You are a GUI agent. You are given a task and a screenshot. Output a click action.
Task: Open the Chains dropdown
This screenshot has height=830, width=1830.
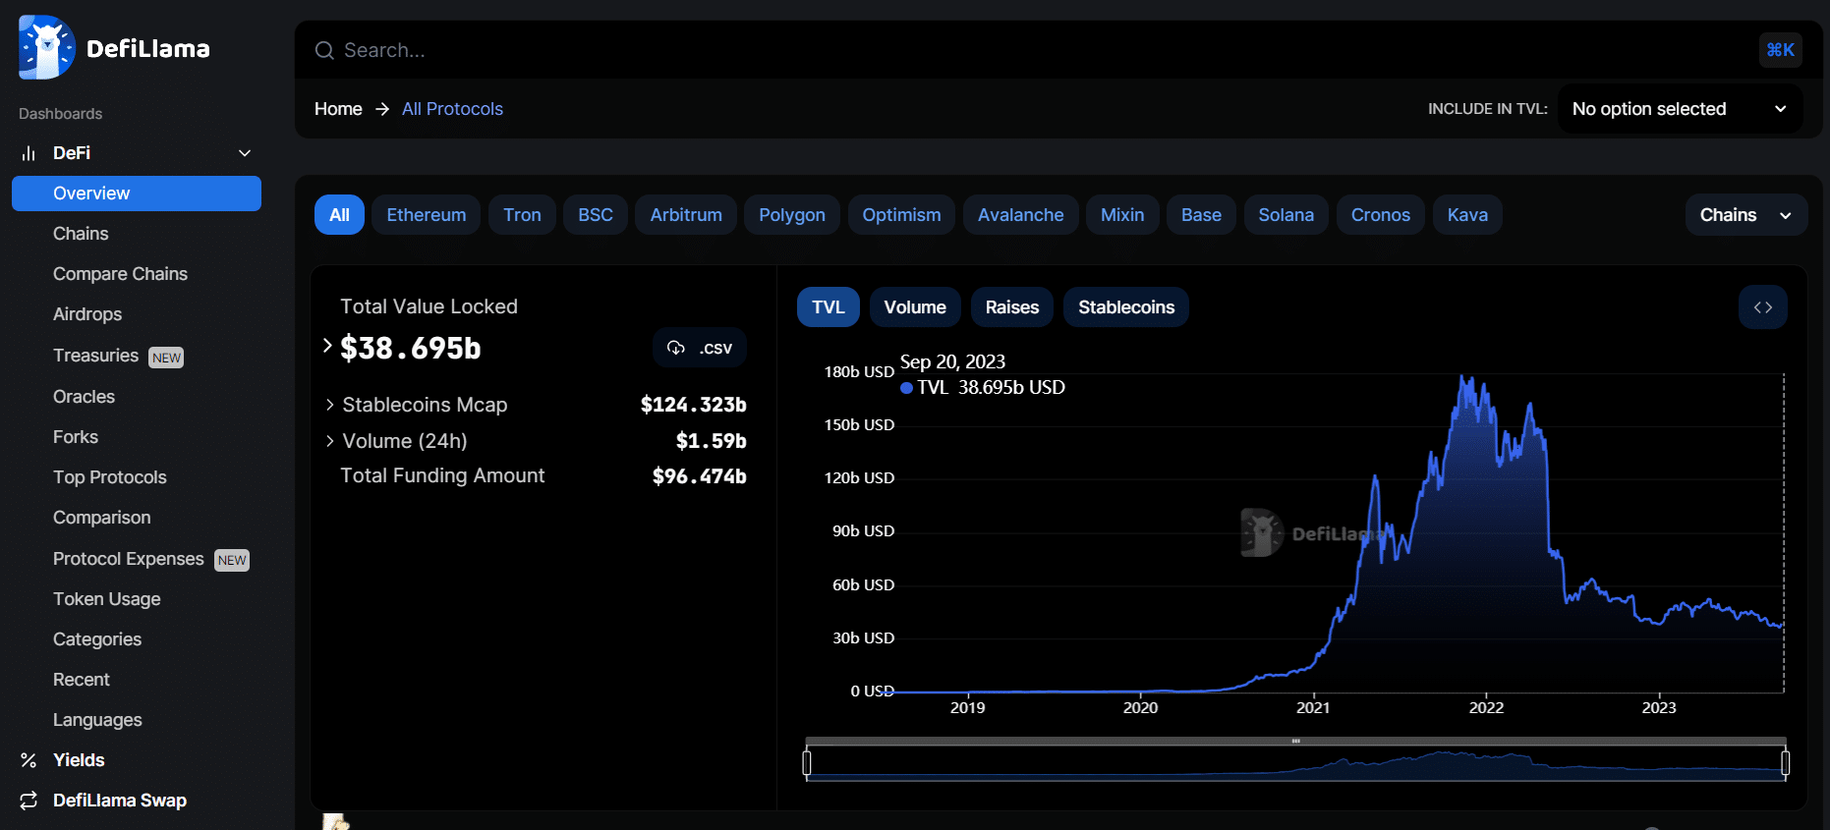pos(1746,215)
